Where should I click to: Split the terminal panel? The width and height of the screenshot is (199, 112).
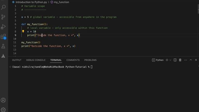click(175, 60)
